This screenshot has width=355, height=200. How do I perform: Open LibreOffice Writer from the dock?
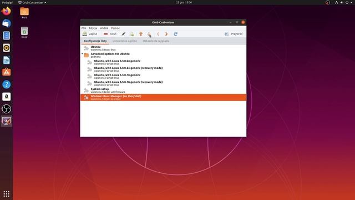click(6, 60)
